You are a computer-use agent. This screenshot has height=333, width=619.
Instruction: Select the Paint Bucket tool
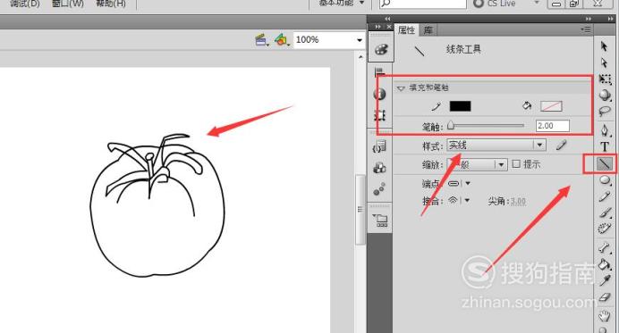pyautogui.click(x=605, y=264)
